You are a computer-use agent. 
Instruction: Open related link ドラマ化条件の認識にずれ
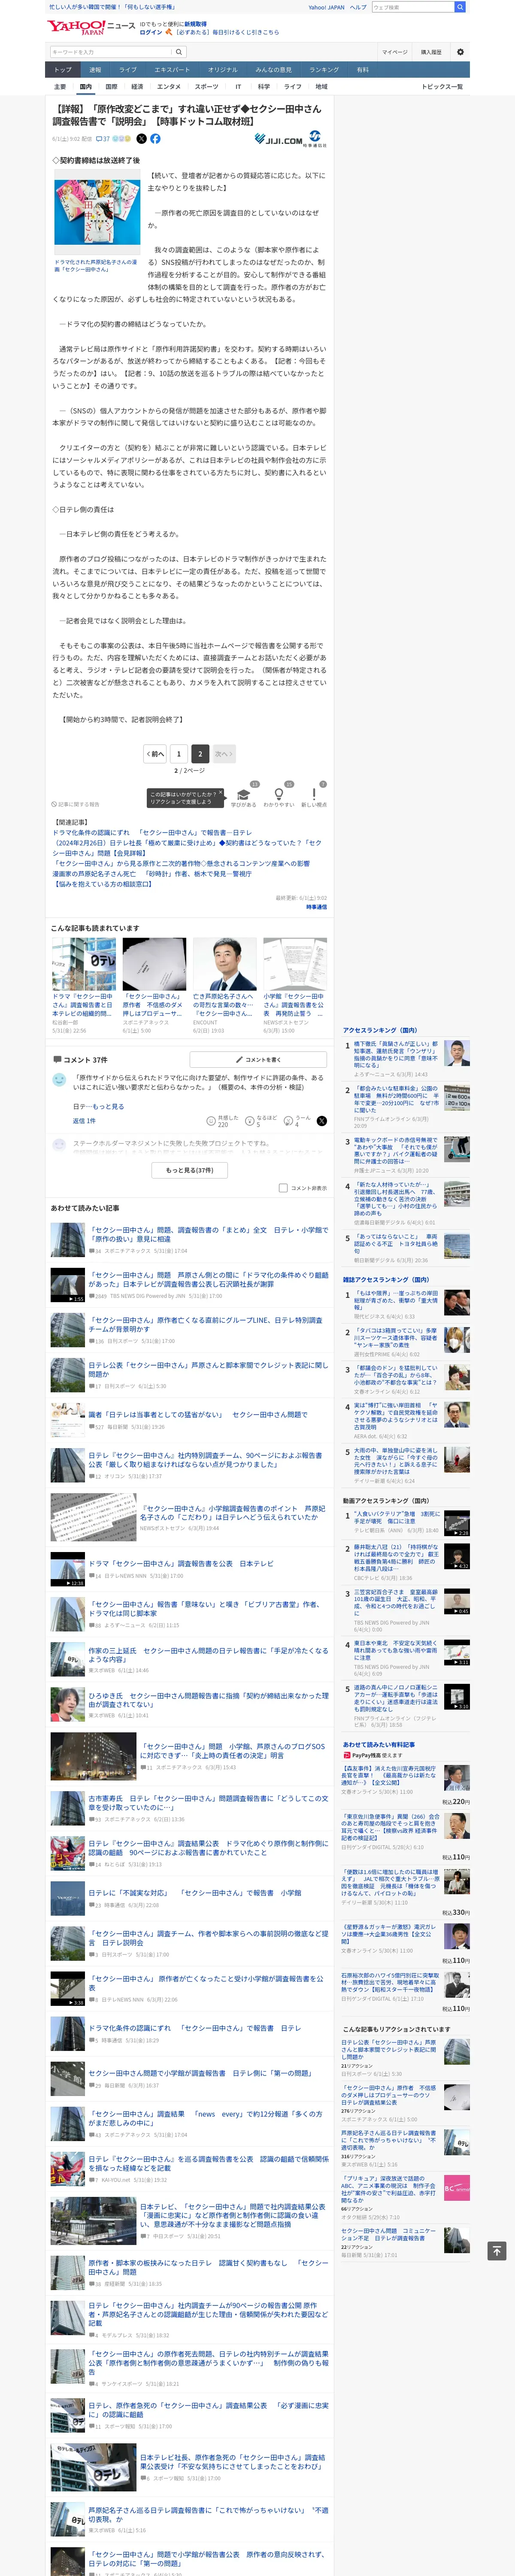152,832
